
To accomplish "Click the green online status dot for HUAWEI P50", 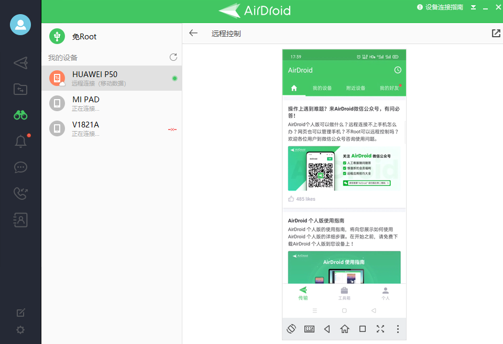I will [174, 78].
